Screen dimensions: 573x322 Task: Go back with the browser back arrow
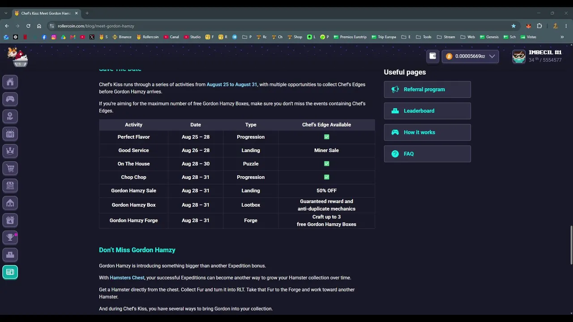(x=7, y=26)
